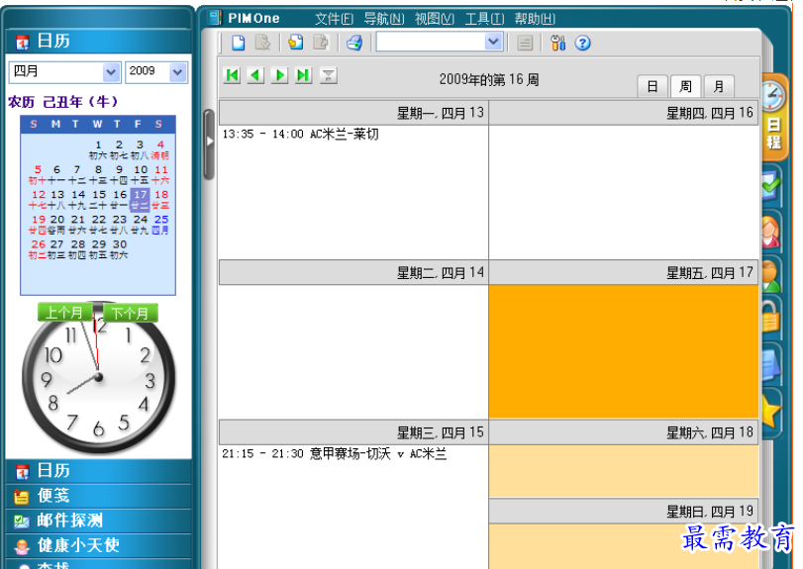The width and height of the screenshot is (803, 569).
Task: Open the 帮助(H) menu
Action: (535, 19)
